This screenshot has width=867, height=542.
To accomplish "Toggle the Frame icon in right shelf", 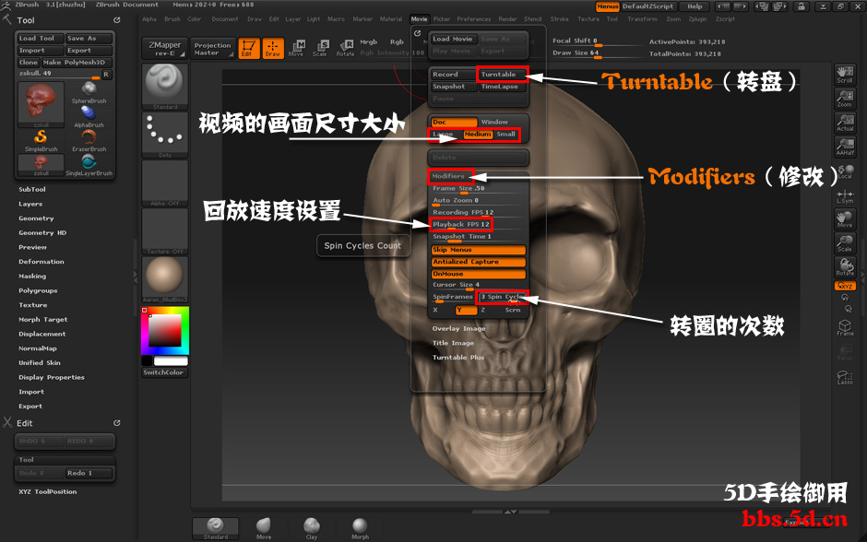I will pyautogui.click(x=845, y=327).
